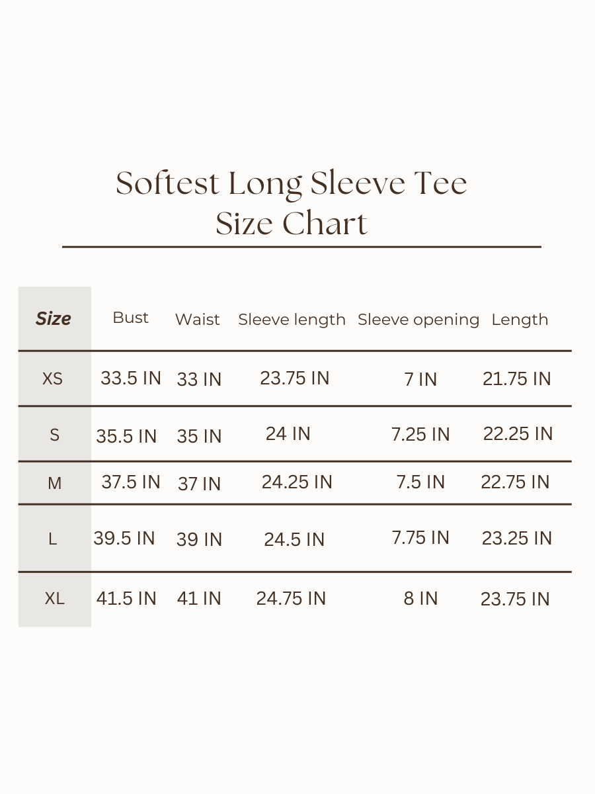This screenshot has height=794, width=595.
Task: Select the L size row label
Action: 53,539
